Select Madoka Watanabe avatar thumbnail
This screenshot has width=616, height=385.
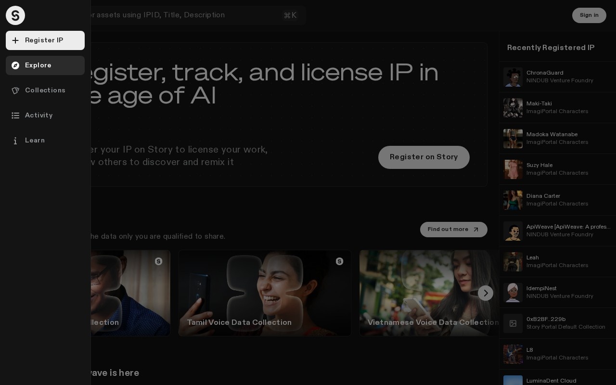pyautogui.click(x=513, y=139)
